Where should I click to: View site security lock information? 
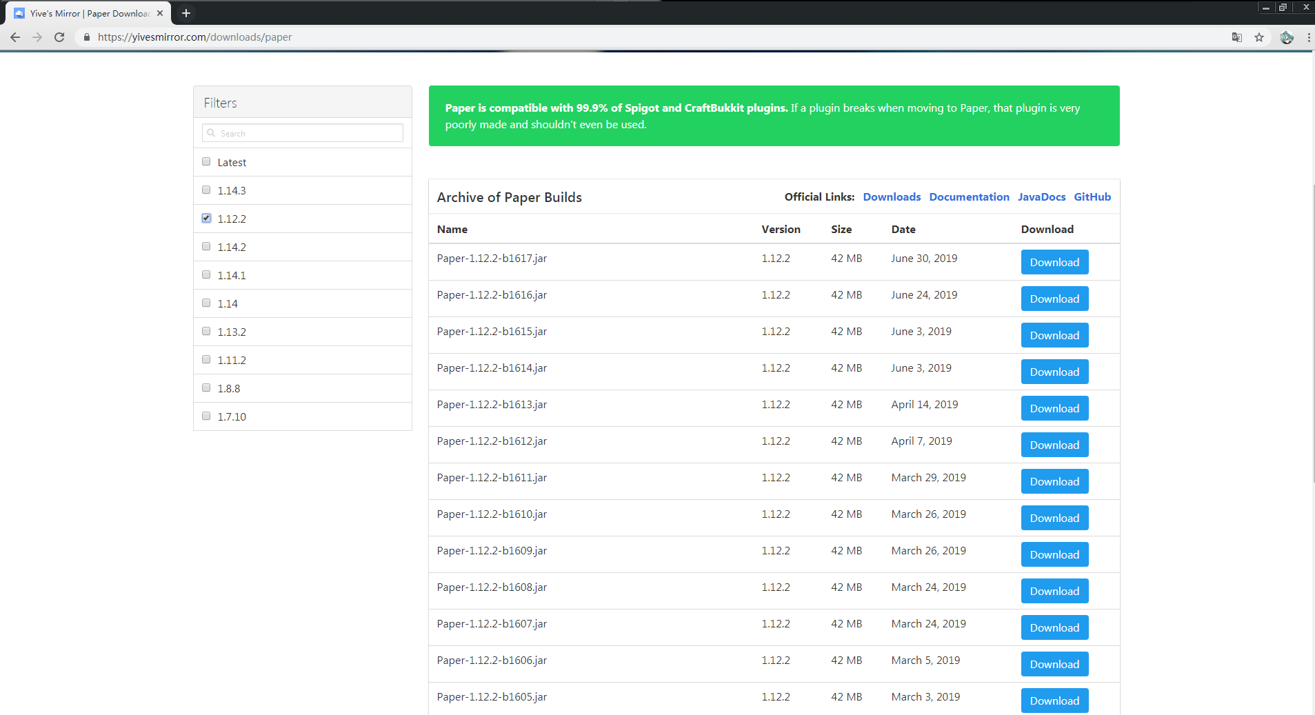87,37
